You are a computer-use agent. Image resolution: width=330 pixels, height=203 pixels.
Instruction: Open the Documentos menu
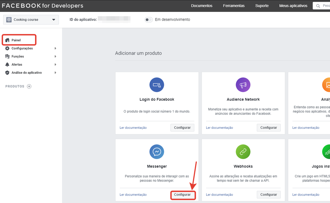(202, 6)
